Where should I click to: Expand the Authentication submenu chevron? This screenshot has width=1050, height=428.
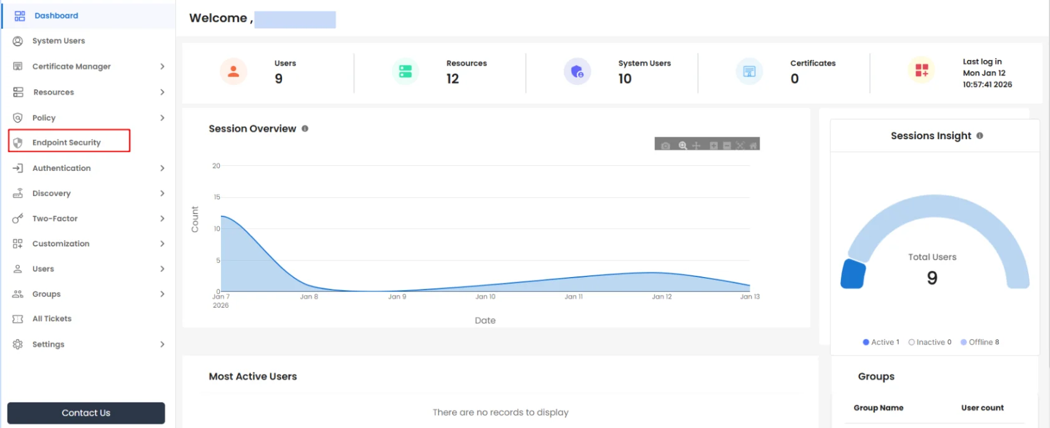click(162, 168)
